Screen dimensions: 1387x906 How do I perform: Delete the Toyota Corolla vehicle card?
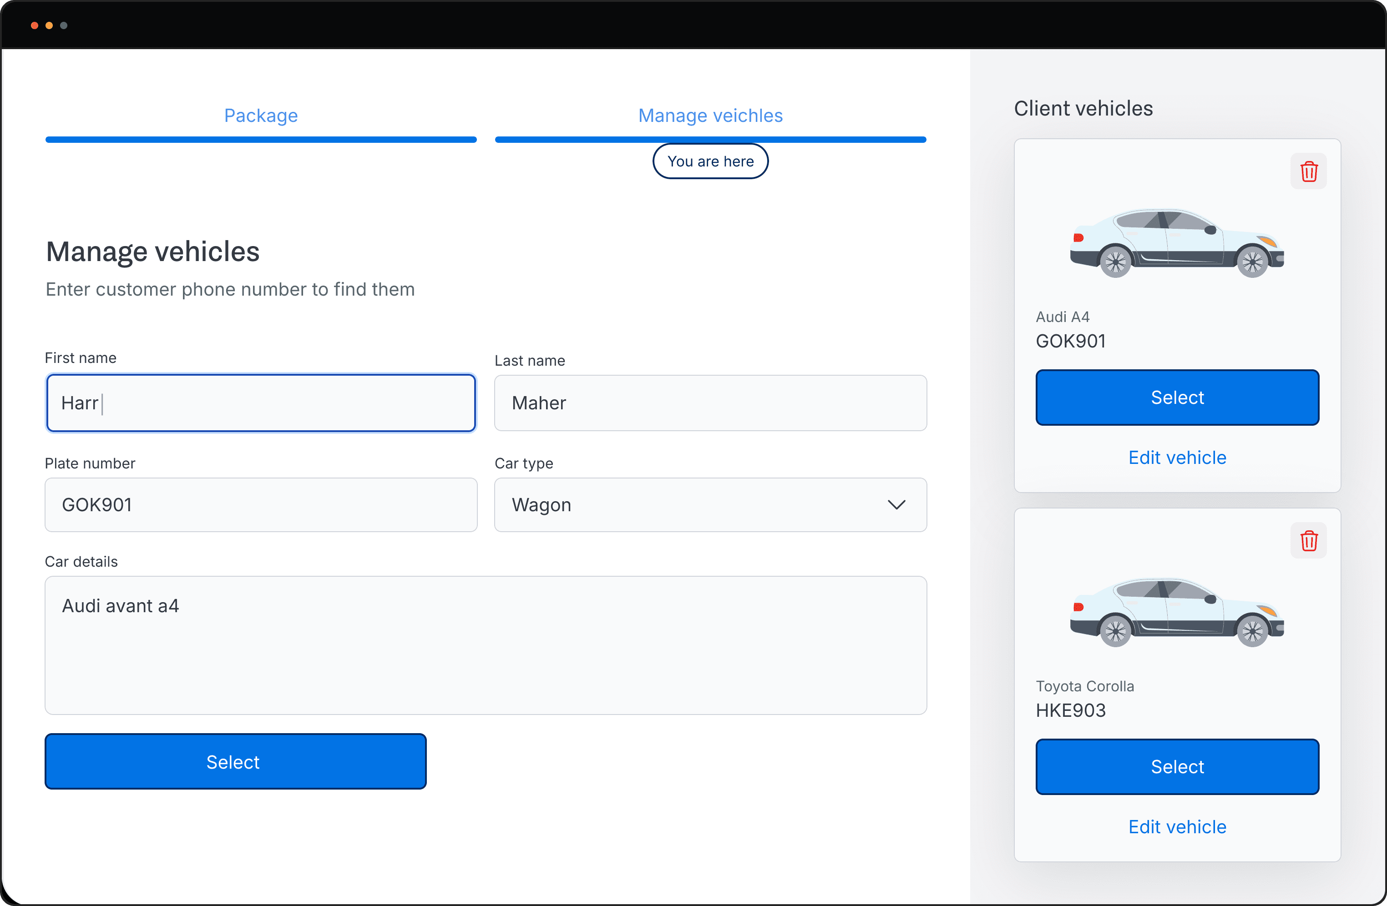click(1308, 541)
